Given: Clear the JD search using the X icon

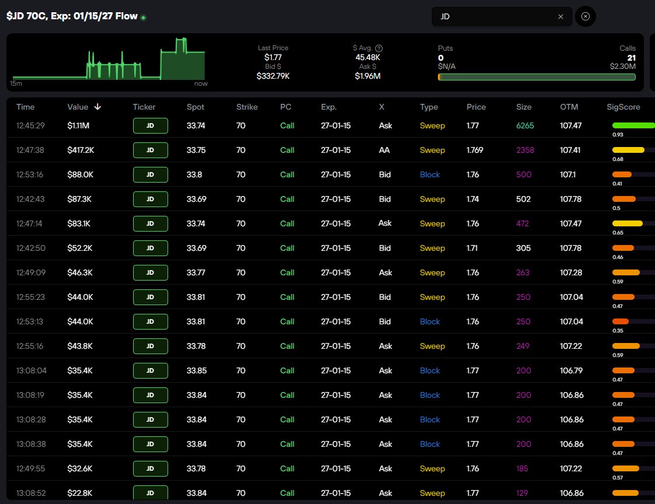Looking at the screenshot, I should (x=559, y=16).
